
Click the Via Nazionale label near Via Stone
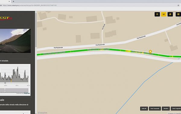click(100, 45)
